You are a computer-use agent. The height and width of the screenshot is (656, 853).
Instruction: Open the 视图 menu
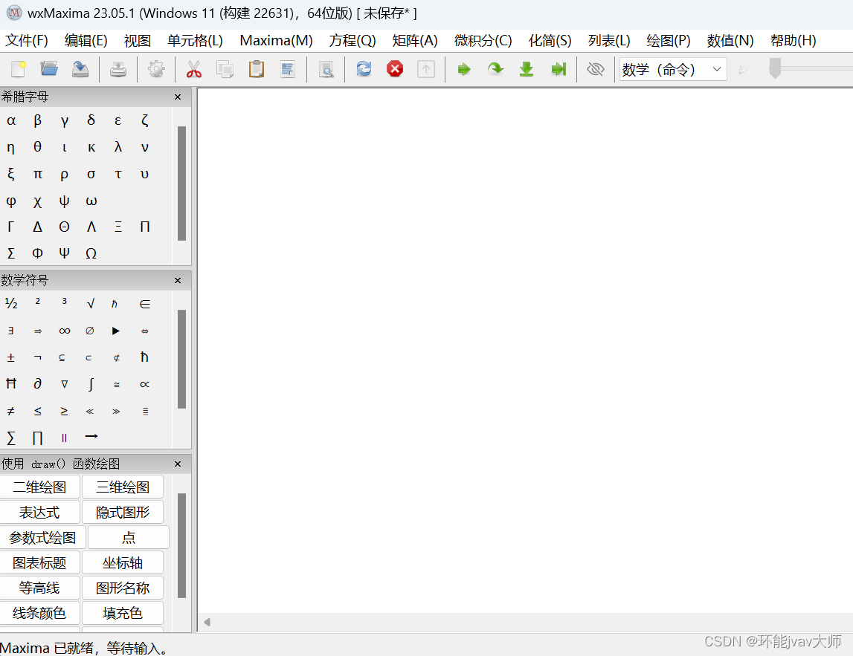click(x=137, y=41)
